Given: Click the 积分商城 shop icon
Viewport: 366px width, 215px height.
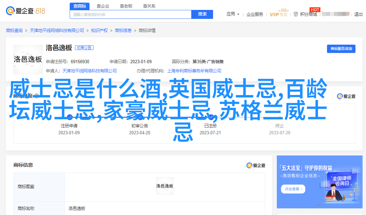Looking at the screenshot, I should (x=296, y=14).
